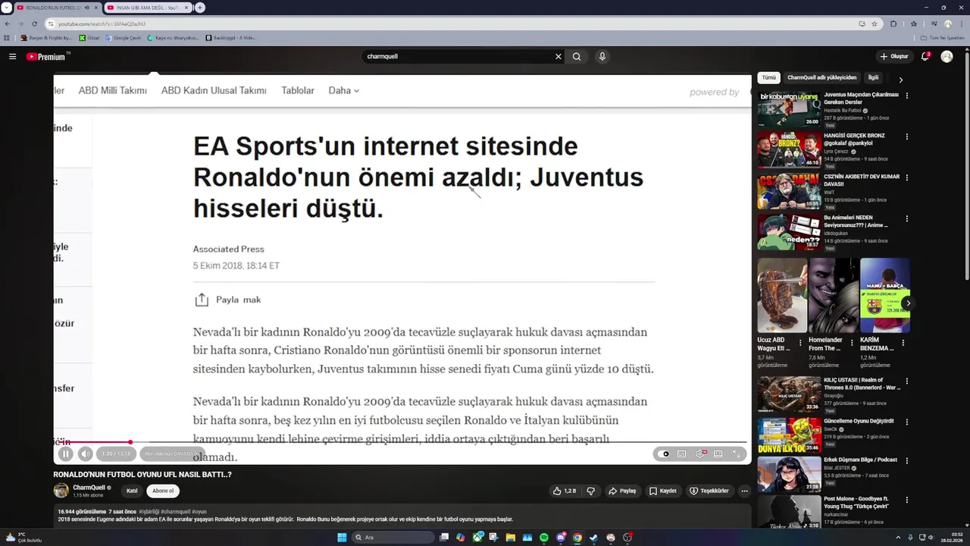This screenshot has height=546, width=970.
Task: Open the YouTube guide hamburger menu
Action: 12,56
